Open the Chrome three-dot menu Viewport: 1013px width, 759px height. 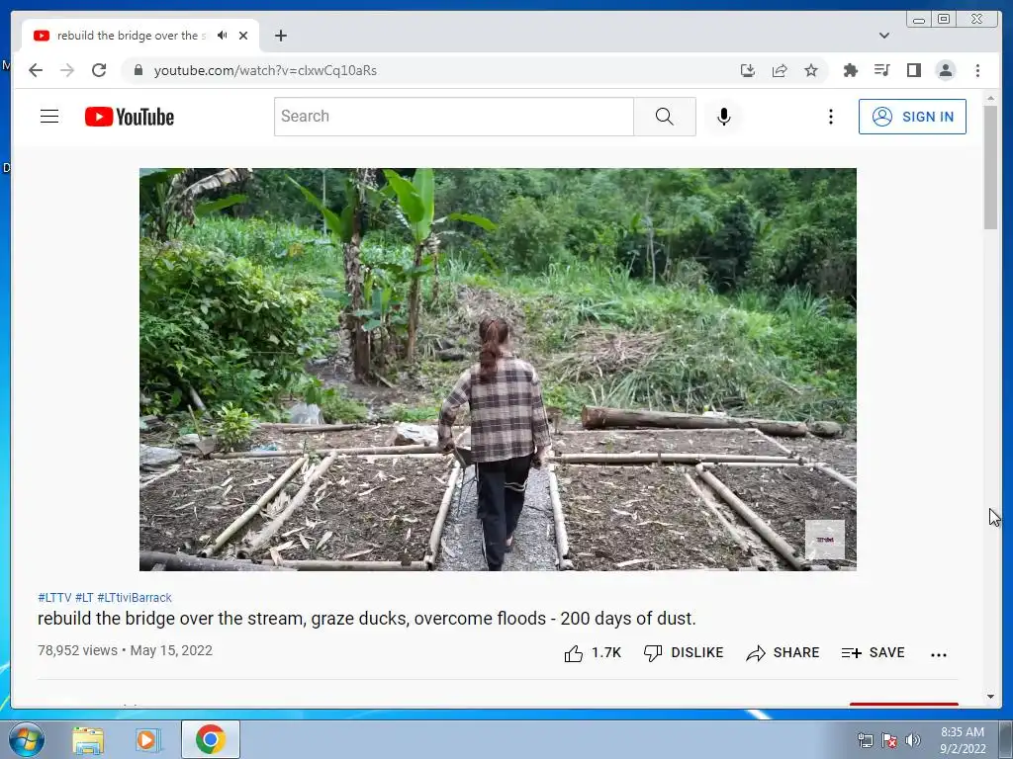pos(978,70)
